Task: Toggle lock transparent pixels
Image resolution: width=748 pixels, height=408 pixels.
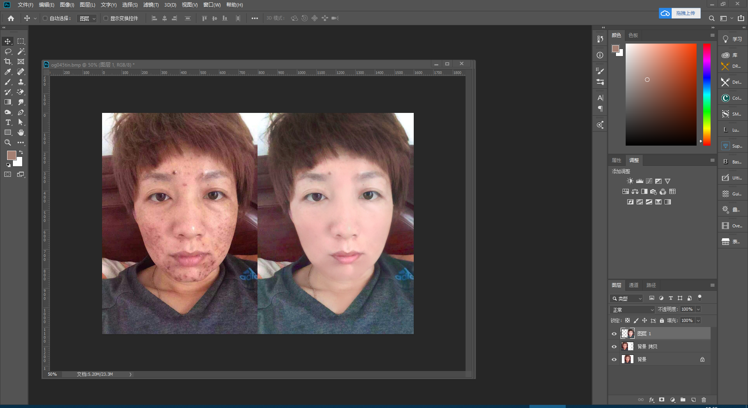Action: point(627,320)
